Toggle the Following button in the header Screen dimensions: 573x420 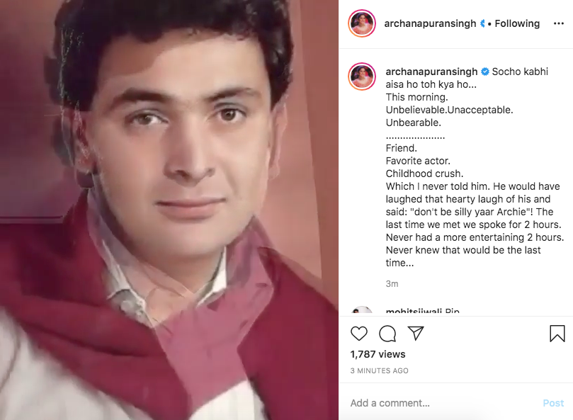[x=517, y=23]
